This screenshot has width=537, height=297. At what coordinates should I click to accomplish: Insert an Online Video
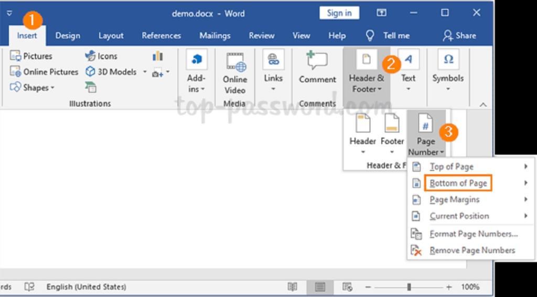(234, 75)
